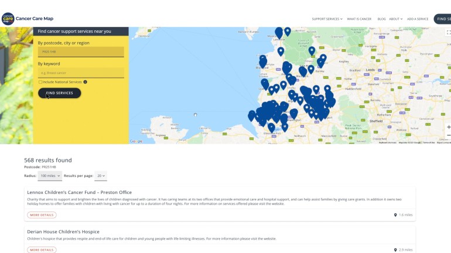This screenshot has width=451, height=253.
Task: Focus the postcode, city or region field
Action: (81, 52)
